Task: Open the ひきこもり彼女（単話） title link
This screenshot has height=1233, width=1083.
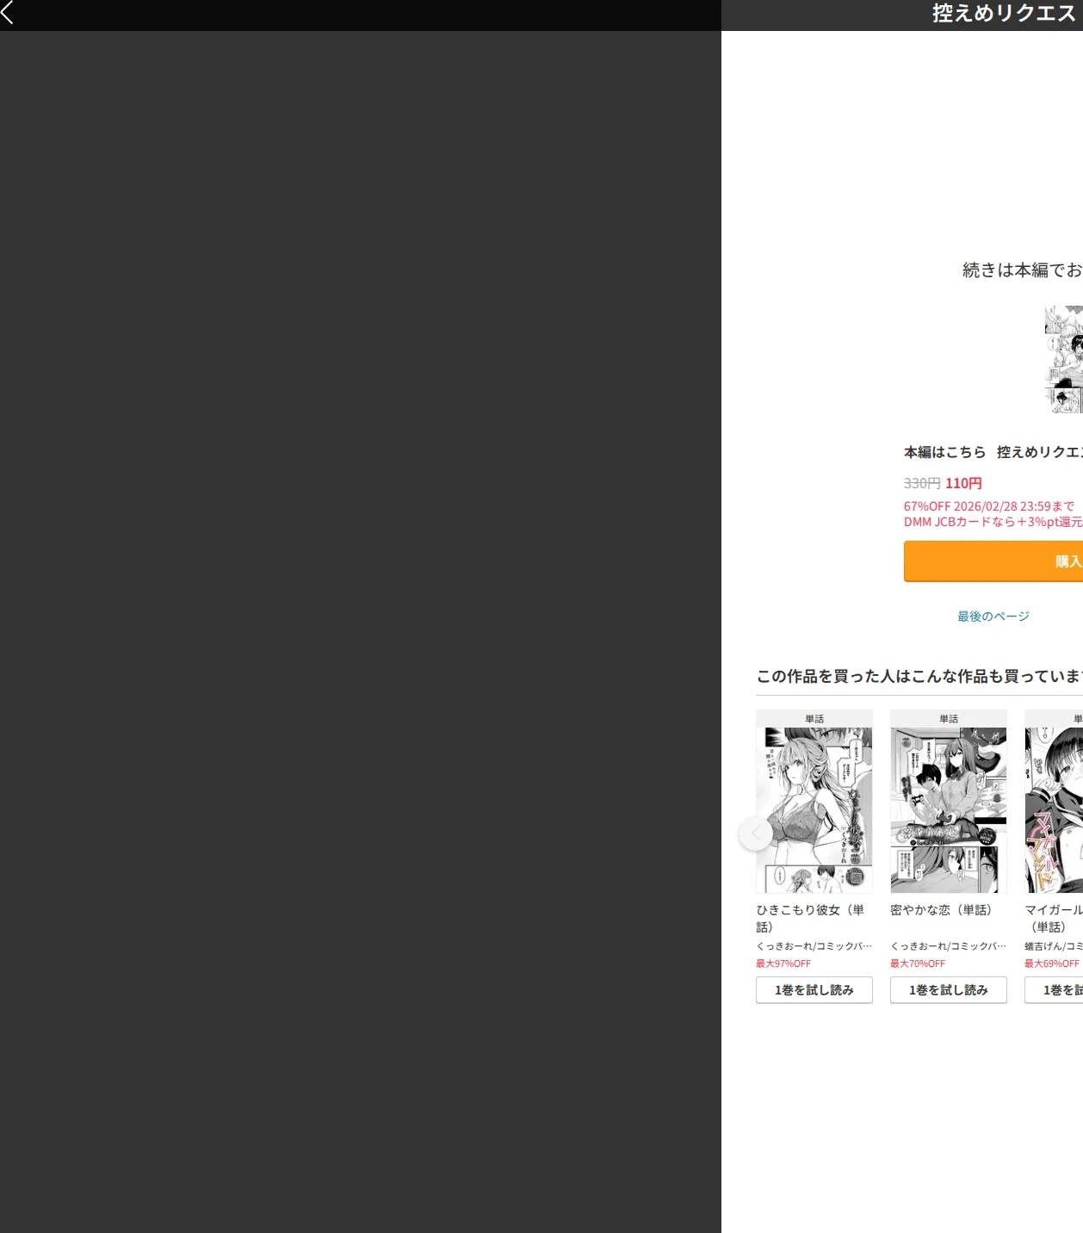Action: 810,919
